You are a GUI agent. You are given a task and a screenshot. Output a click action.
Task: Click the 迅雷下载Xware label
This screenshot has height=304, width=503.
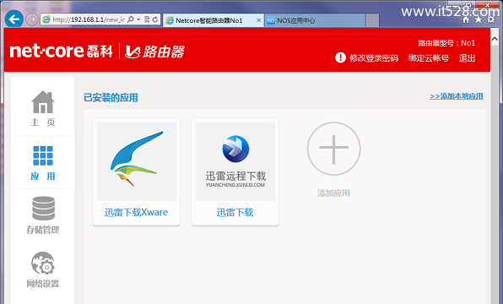[136, 212]
